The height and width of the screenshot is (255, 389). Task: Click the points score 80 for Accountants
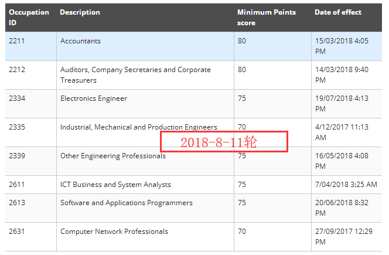point(241,41)
